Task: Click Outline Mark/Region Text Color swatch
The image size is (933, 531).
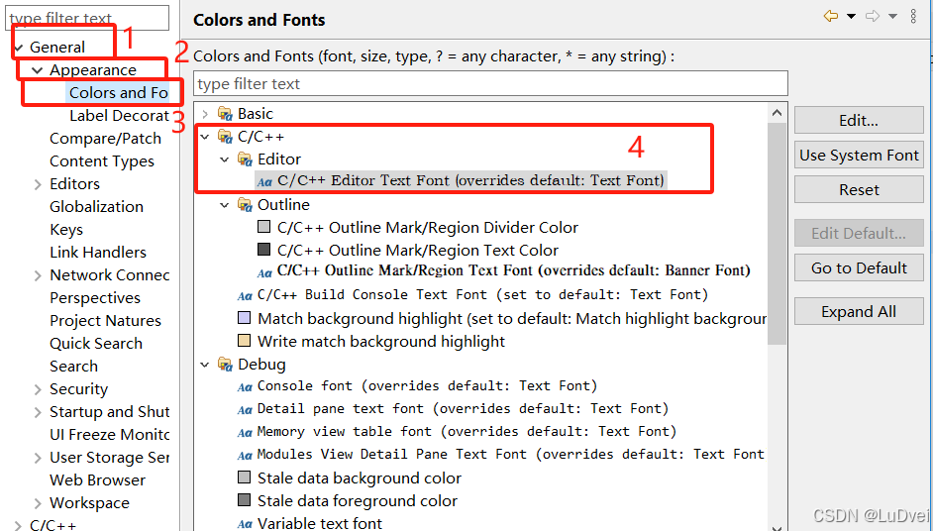Action: pyautogui.click(x=263, y=250)
